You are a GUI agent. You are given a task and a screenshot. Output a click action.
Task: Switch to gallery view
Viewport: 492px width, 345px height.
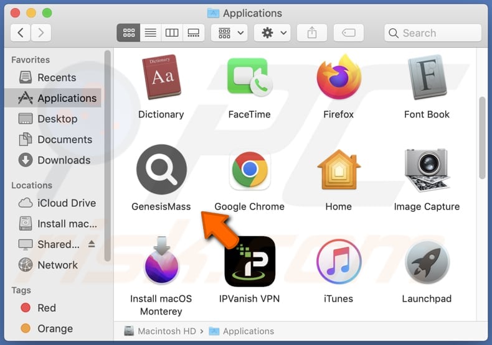coord(193,32)
